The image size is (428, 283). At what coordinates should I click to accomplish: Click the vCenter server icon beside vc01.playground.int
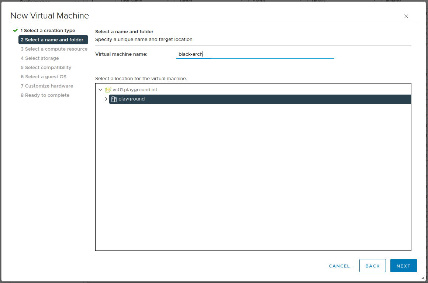[x=108, y=90]
